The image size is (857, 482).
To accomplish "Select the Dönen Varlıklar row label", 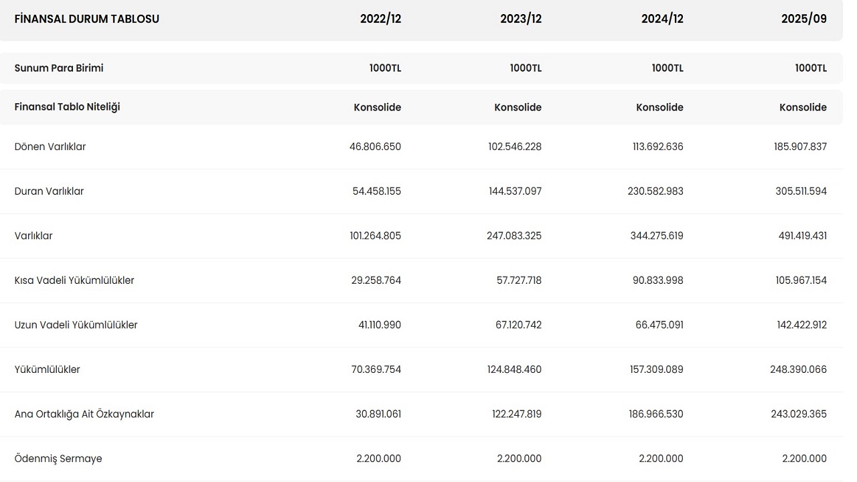I will [x=50, y=147].
